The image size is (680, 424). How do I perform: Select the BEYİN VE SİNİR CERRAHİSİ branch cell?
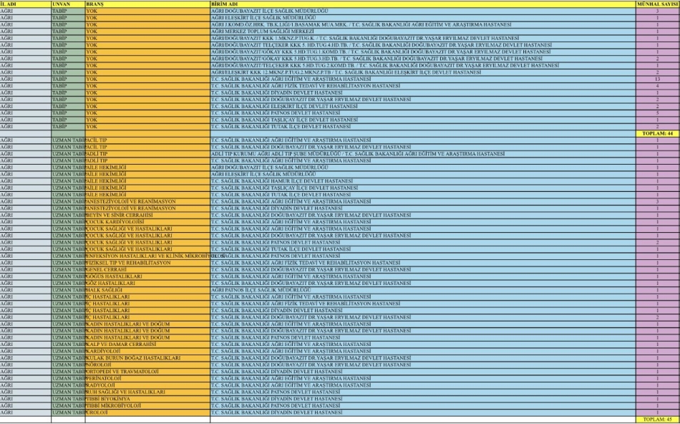(147, 216)
